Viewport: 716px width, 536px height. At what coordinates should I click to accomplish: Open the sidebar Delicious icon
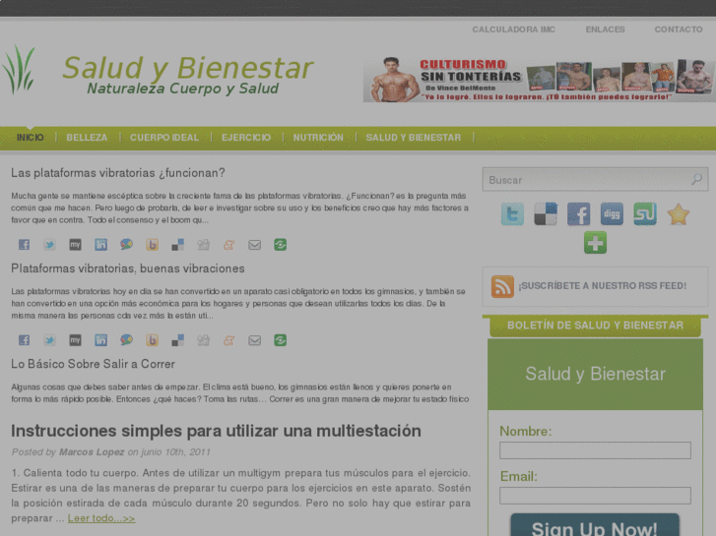(x=546, y=214)
